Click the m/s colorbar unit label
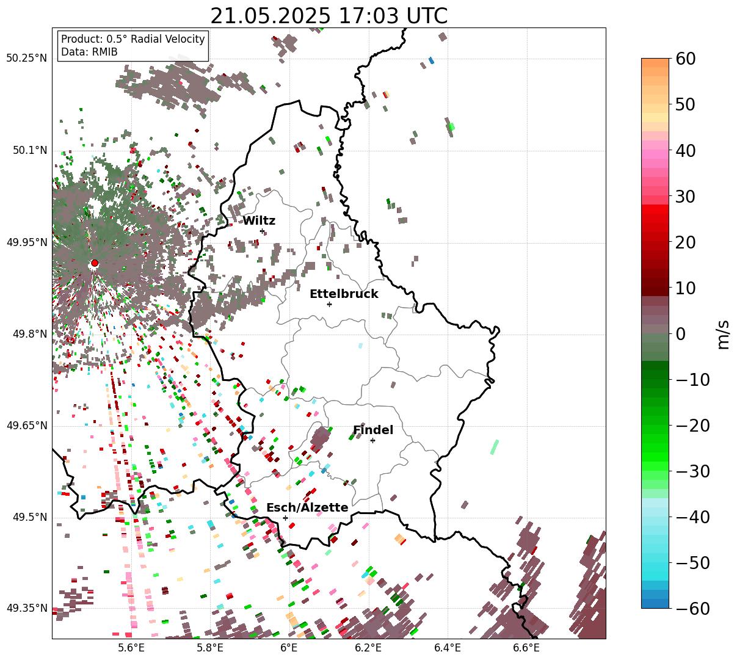Image resolution: width=737 pixels, height=660 pixels. click(x=724, y=333)
